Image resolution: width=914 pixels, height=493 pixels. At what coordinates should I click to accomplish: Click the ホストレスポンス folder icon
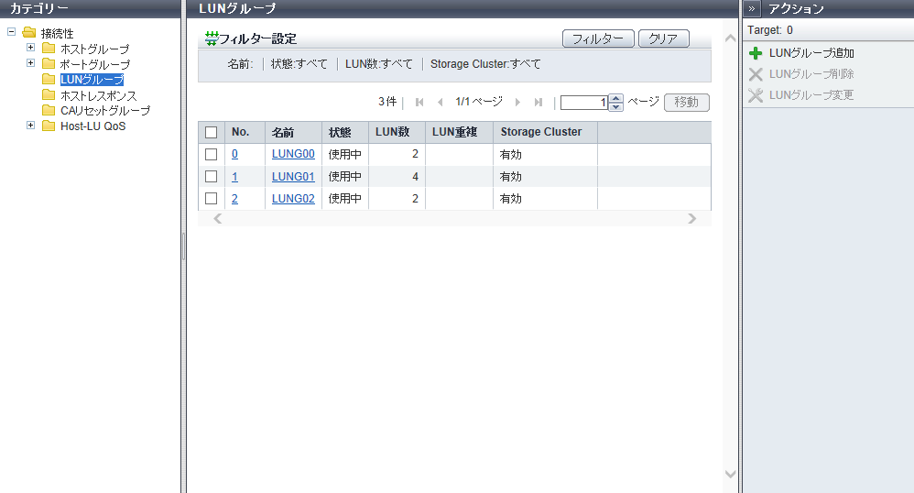pos(49,95)
